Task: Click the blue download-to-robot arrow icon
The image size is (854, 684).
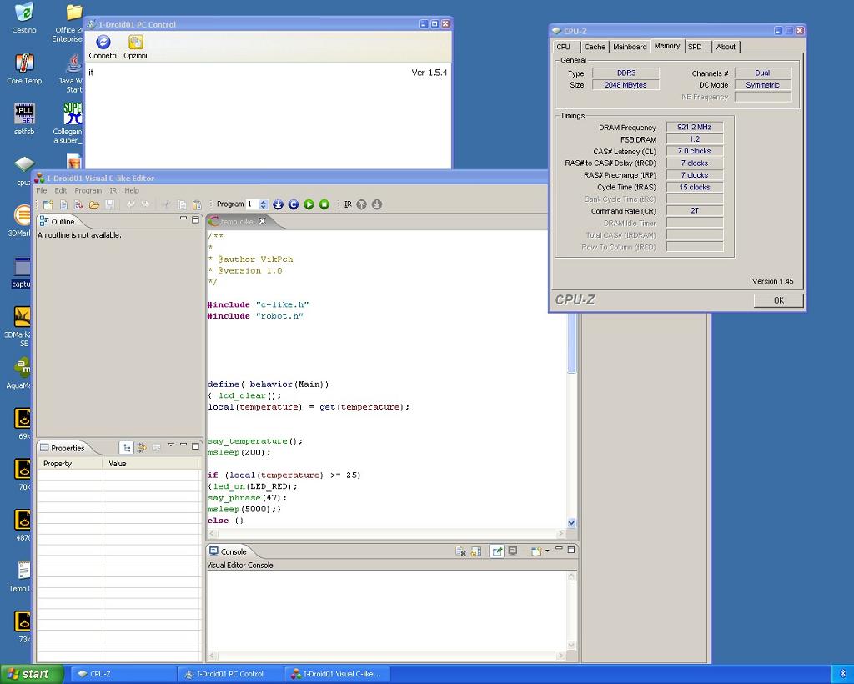Action: click(279, 204)
